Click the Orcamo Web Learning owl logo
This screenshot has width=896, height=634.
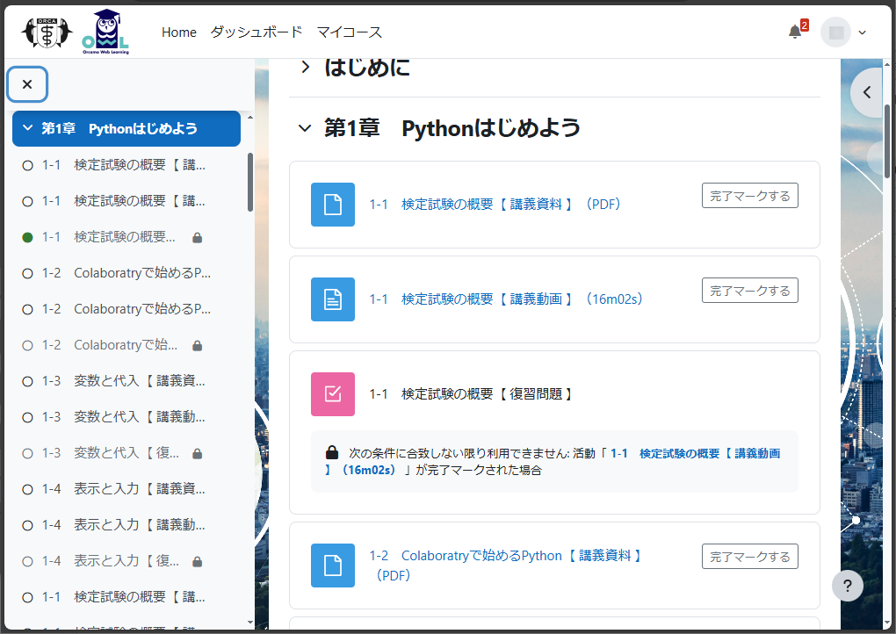(x=105, y=32)
